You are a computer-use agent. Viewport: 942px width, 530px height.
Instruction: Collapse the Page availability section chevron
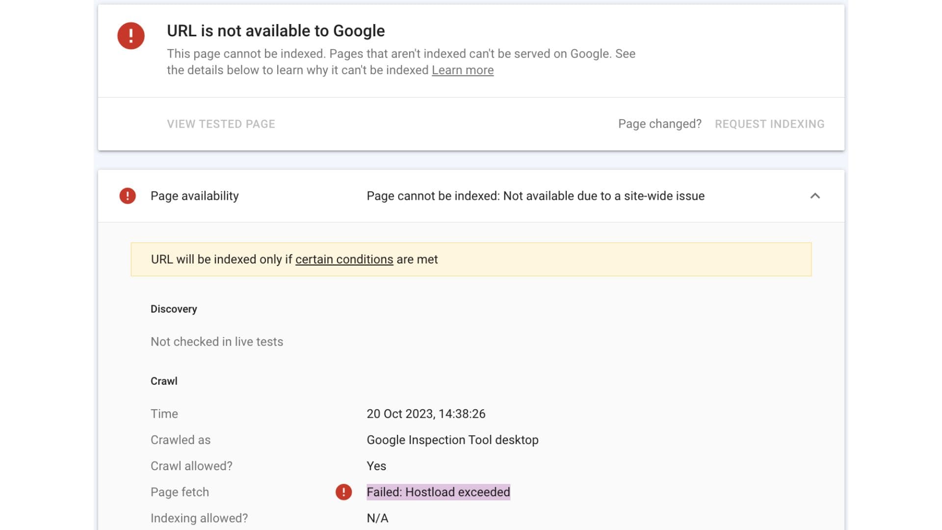[x=815, y=196]
